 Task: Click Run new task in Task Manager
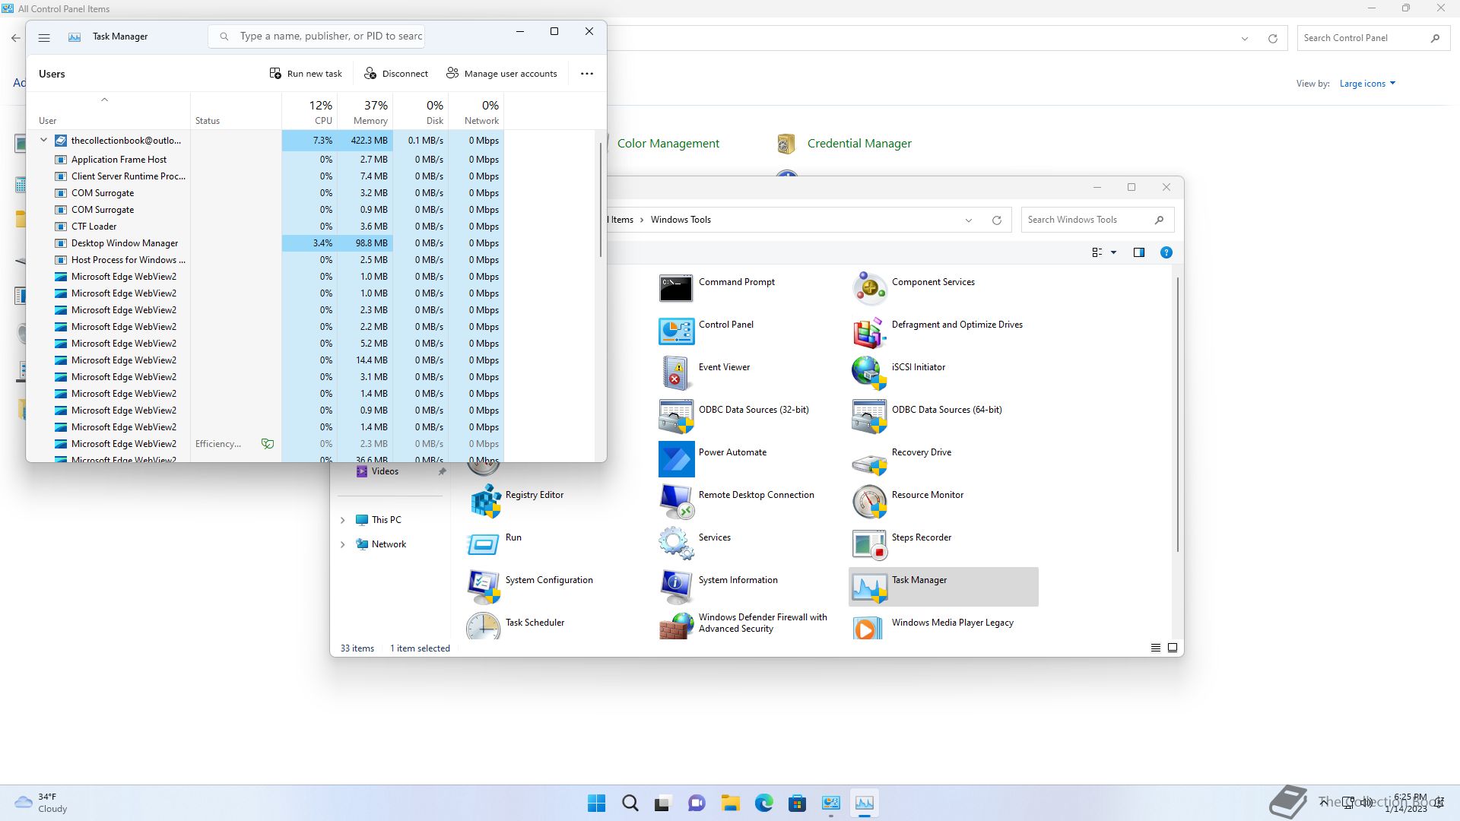[306, 74]
